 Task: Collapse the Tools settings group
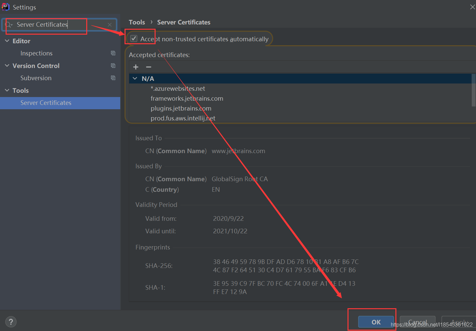pos(7,90)
